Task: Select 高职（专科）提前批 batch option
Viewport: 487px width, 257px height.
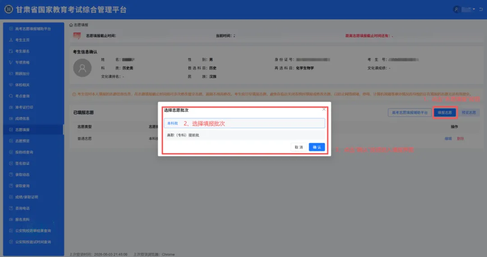Action: point(244,135)
